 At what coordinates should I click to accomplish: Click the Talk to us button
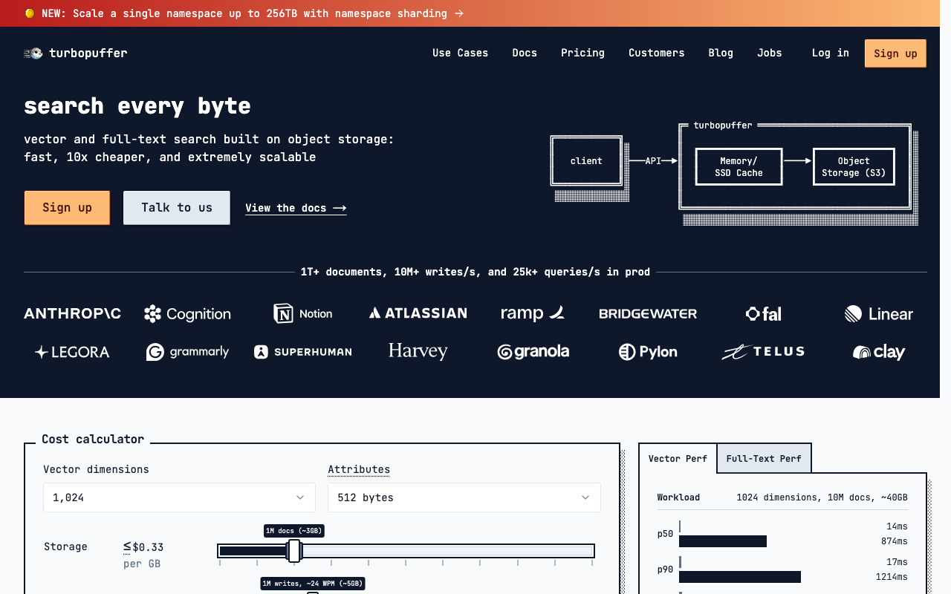coord(177,208)
